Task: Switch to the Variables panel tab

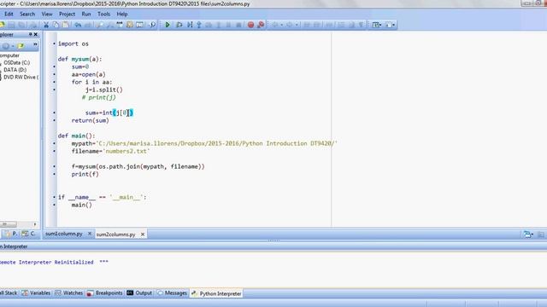Action: 36,293
